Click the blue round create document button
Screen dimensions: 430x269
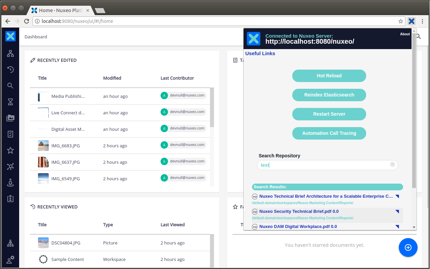[408, 247]
